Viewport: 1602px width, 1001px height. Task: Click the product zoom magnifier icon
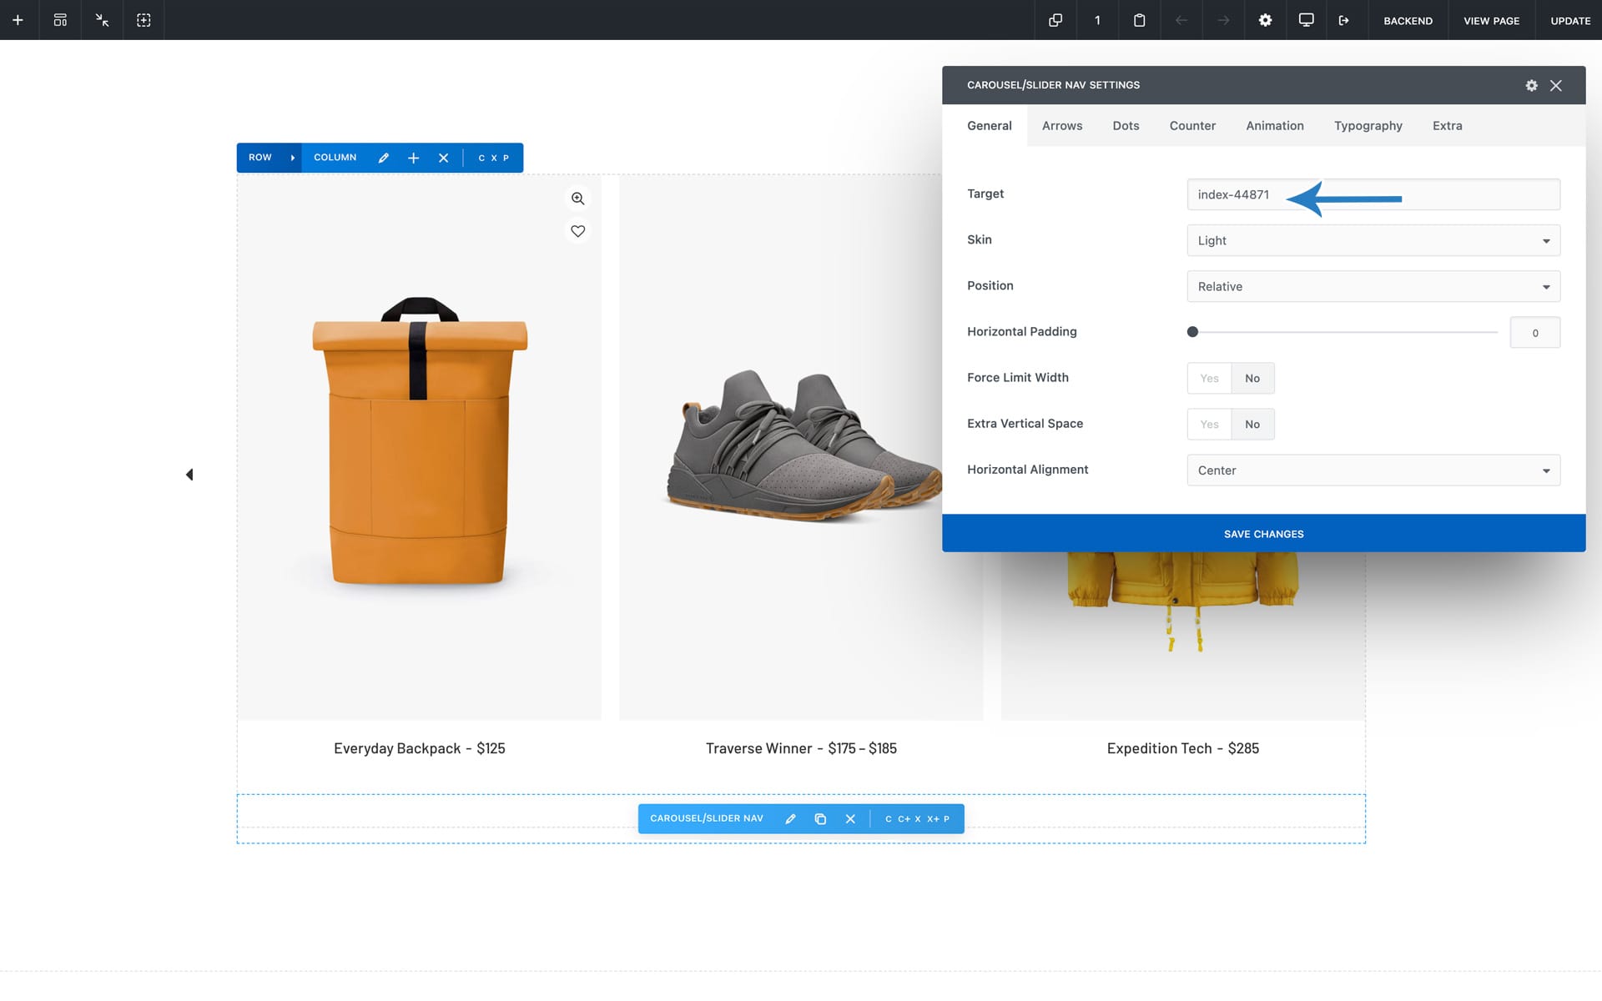pyautogui.click(x=577, y=199)
